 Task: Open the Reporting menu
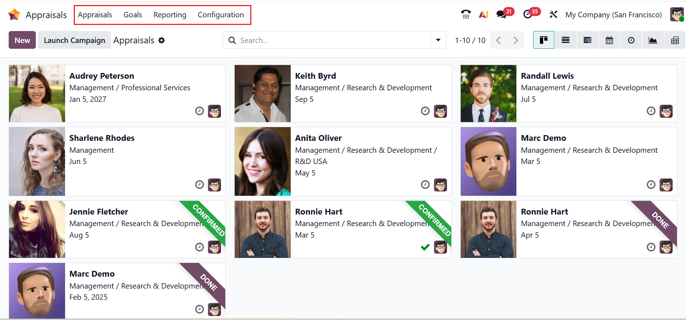click(x=170, y=15)
